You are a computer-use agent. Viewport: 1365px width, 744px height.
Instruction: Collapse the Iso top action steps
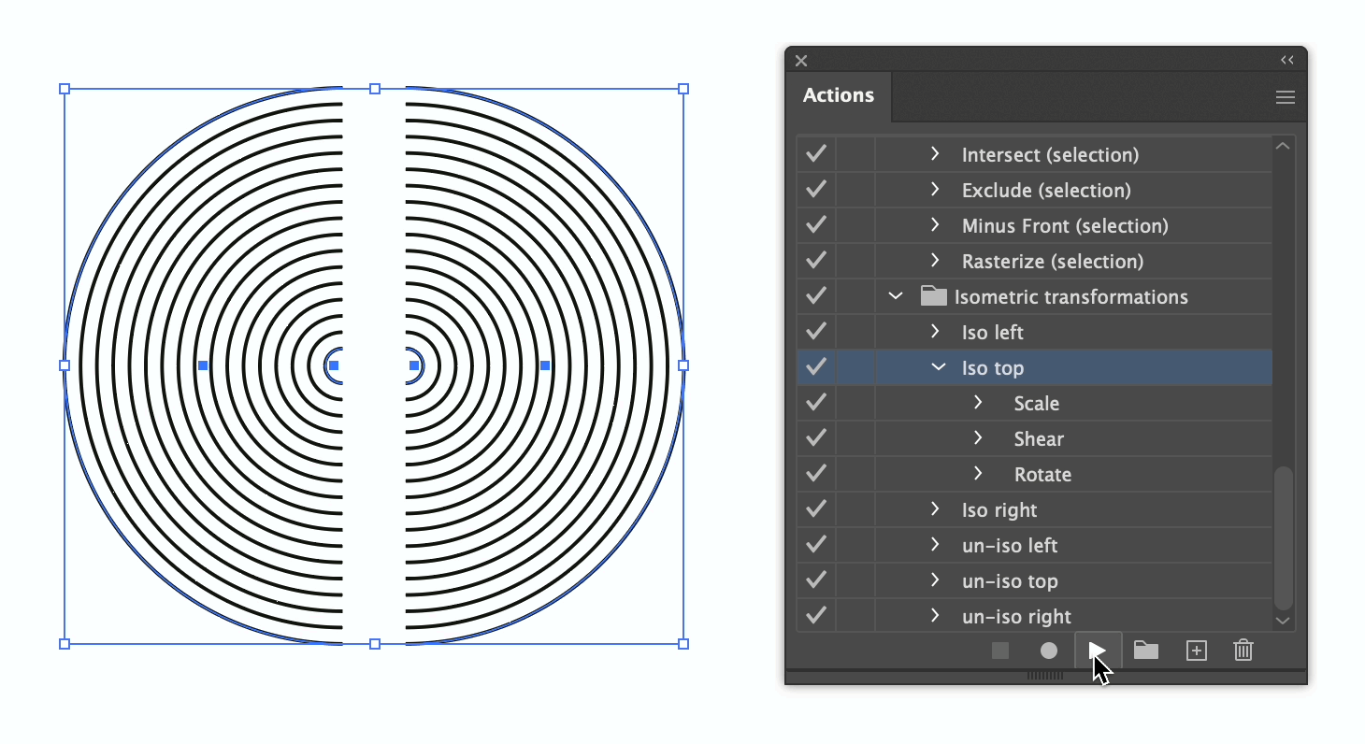tap(938, 366)
